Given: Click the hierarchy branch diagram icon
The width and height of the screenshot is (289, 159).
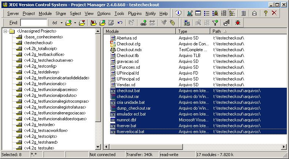Looking at the screenshot, I should tap(226, 23).
